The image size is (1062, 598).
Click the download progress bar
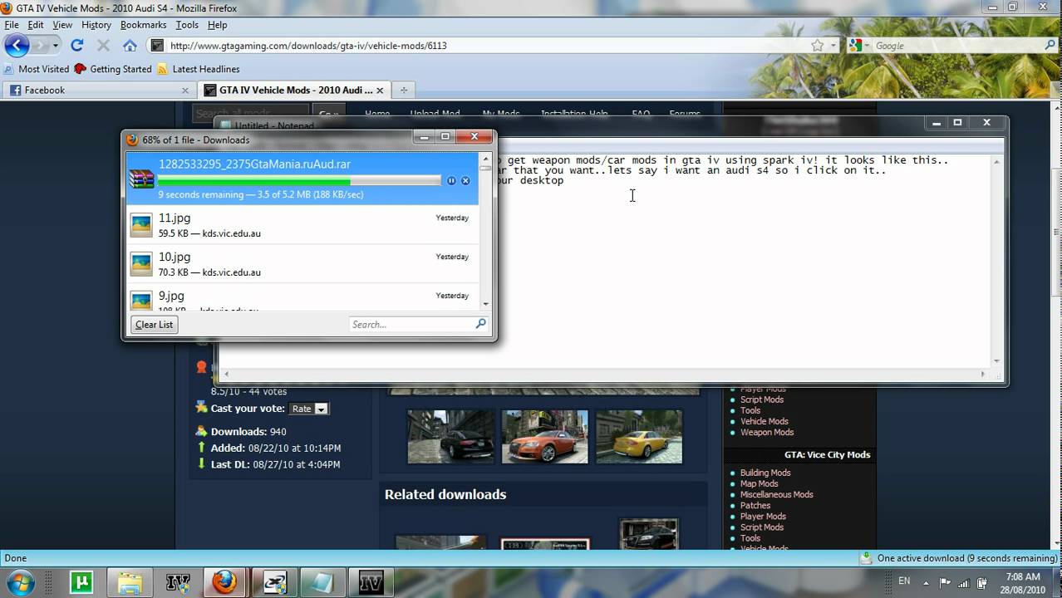(x=299, y=180)
